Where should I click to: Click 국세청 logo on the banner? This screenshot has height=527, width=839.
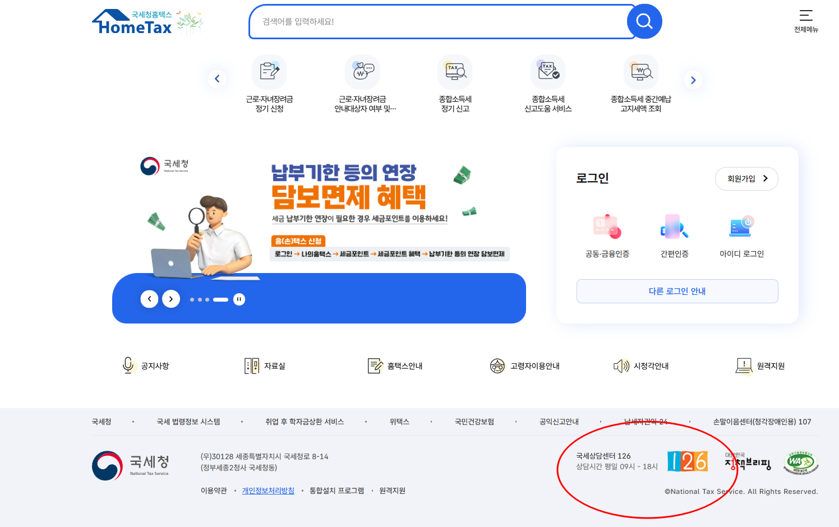pos(164,166)
